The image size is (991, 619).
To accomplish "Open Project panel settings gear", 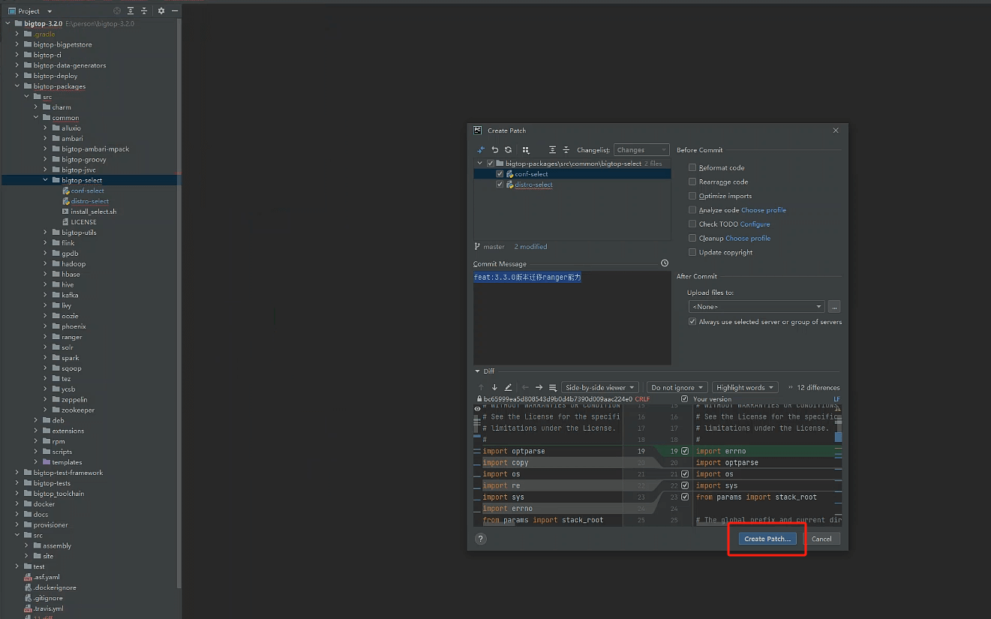I will click(161, 11).
